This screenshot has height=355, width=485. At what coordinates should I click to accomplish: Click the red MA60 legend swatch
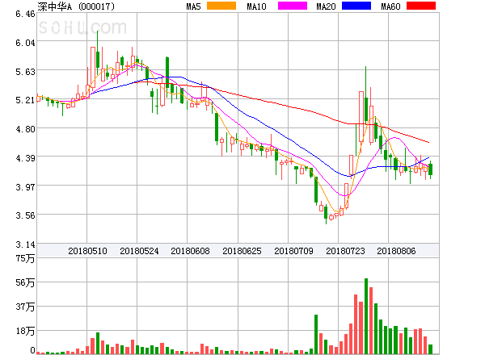tap(421, 6)
